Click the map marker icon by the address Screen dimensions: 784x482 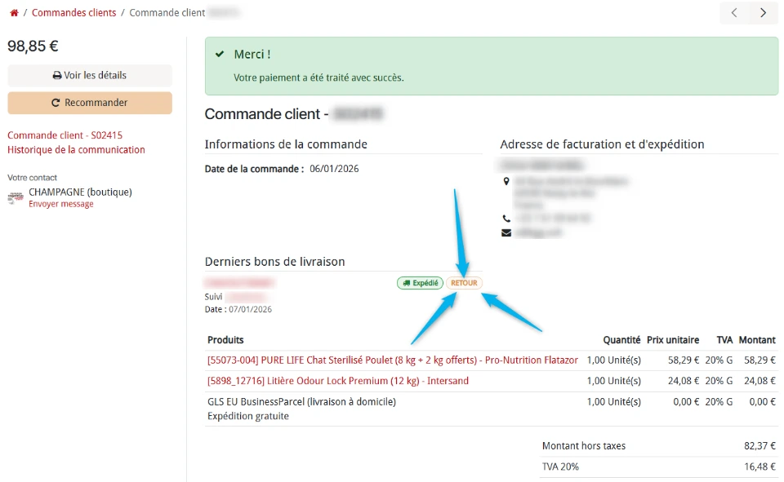(x=506, y=181)
